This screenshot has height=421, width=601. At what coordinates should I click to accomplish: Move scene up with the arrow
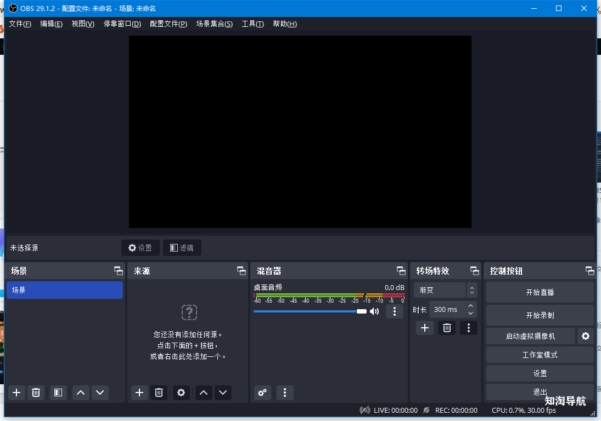tap(81, 392)
